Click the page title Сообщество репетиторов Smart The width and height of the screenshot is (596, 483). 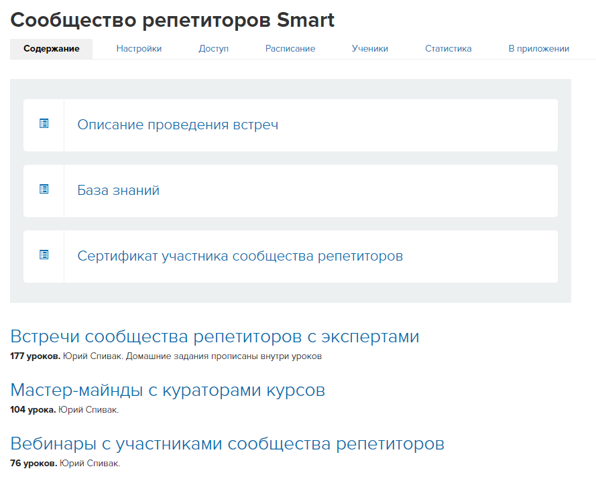[x=172, y=19]
